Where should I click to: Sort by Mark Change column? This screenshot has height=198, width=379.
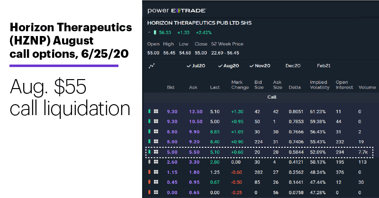[x=240, y=85]
